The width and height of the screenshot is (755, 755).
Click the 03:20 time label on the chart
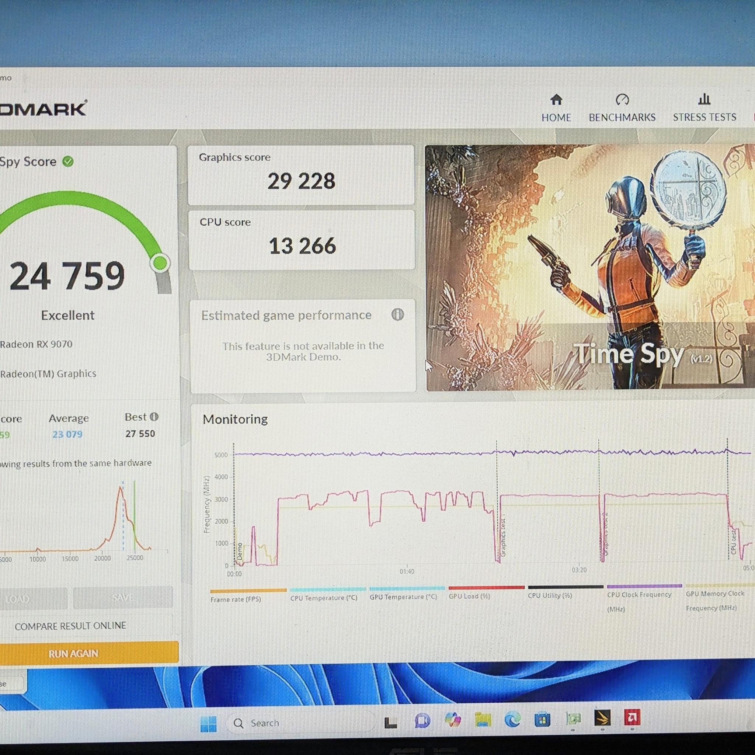(579, 570)
